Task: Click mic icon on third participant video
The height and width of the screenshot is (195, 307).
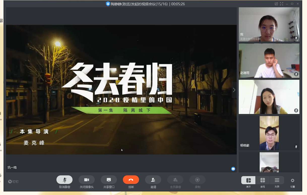Action: point(296,110)
